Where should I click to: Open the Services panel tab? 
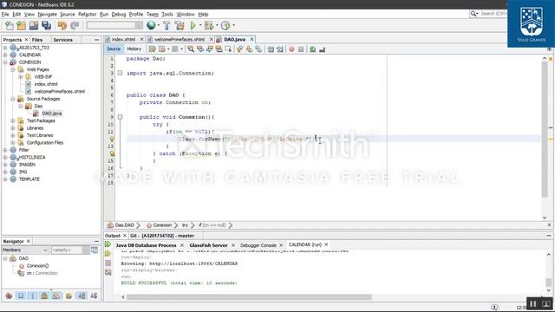pos(63,40)
